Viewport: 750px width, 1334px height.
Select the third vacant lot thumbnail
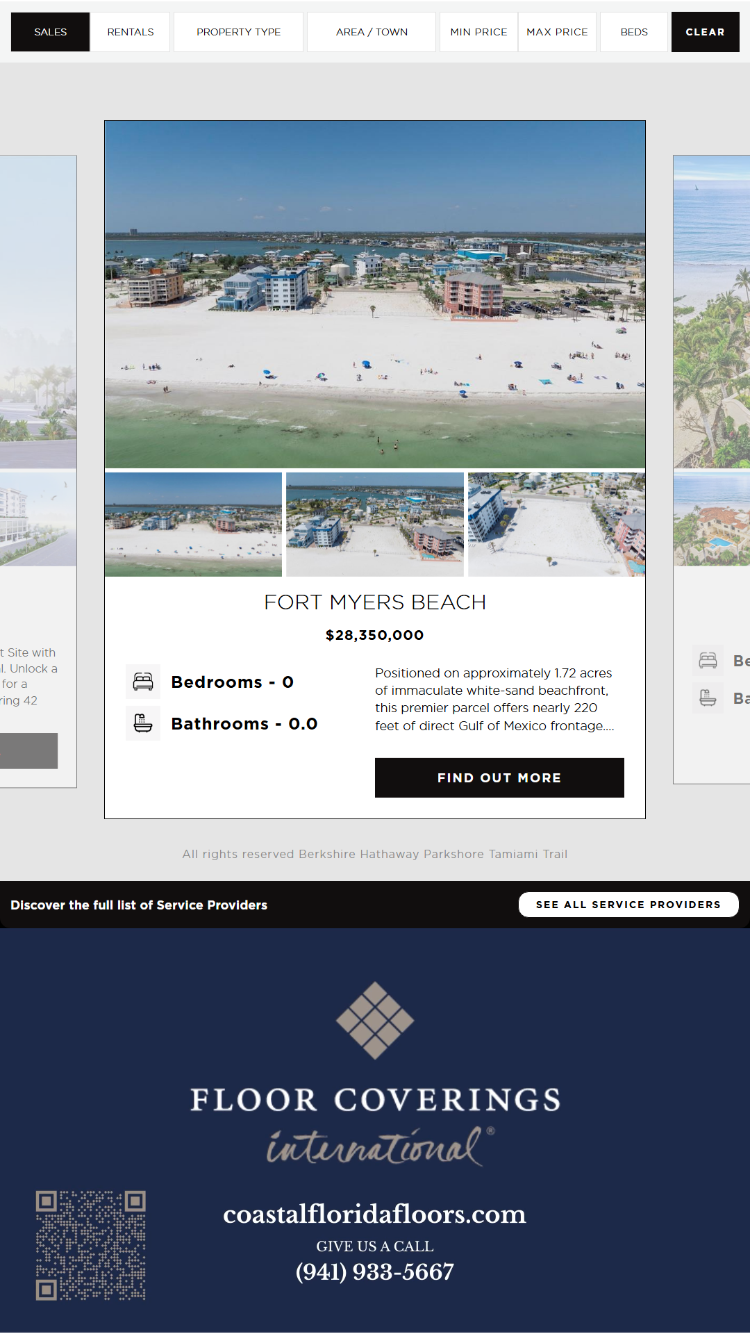click(x=556, y=525)
